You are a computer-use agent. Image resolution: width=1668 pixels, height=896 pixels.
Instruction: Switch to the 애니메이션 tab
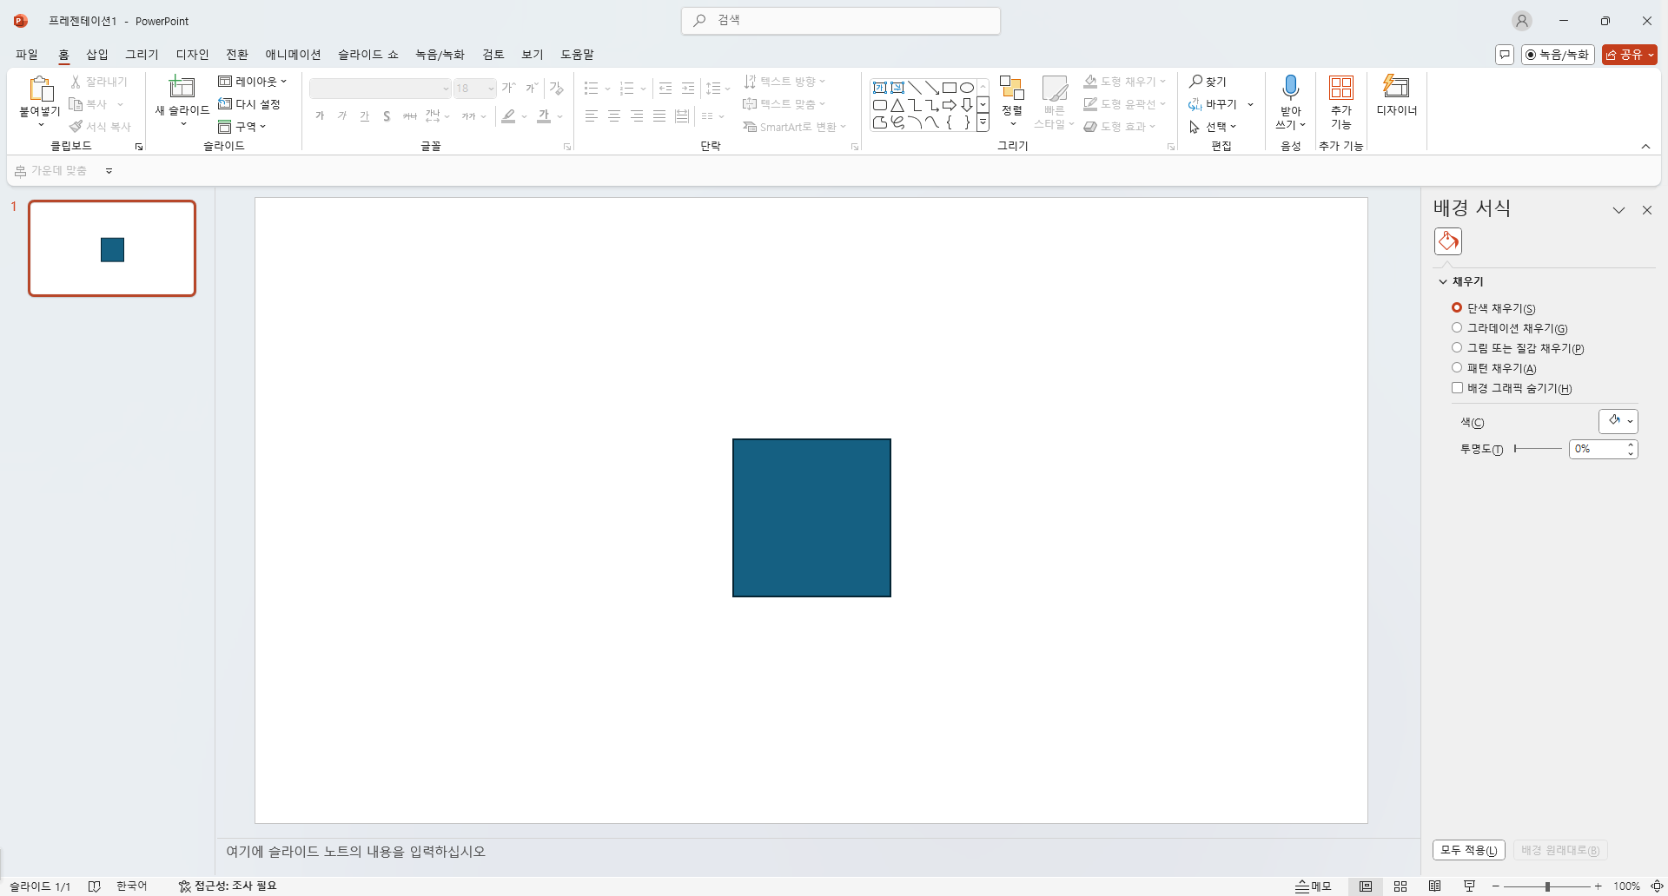pos(293,55)
